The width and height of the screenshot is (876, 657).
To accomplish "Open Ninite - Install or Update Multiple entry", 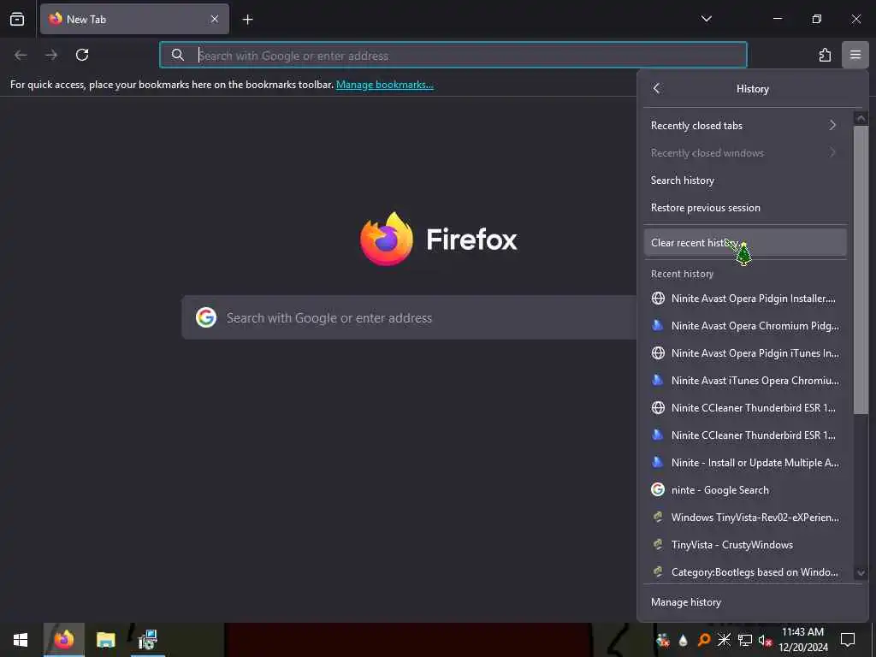I will pyautogui.click(x=745, y=463).
